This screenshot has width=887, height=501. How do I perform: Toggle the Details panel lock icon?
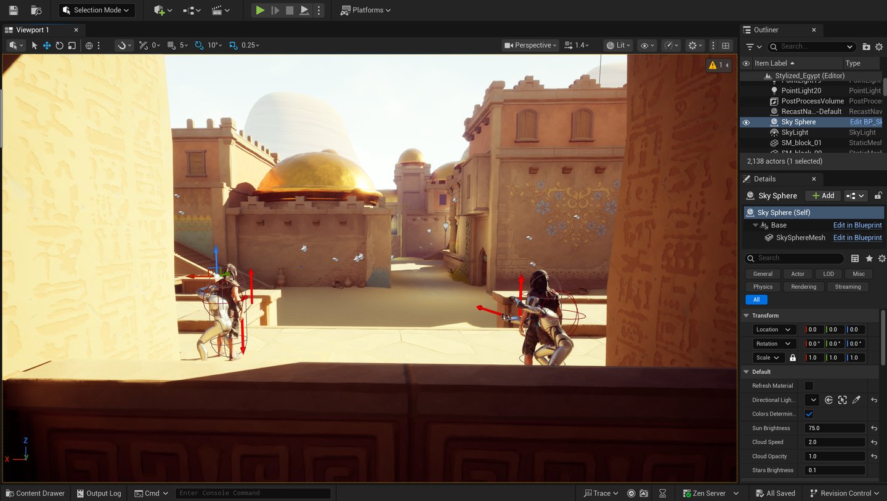[878, 196]
